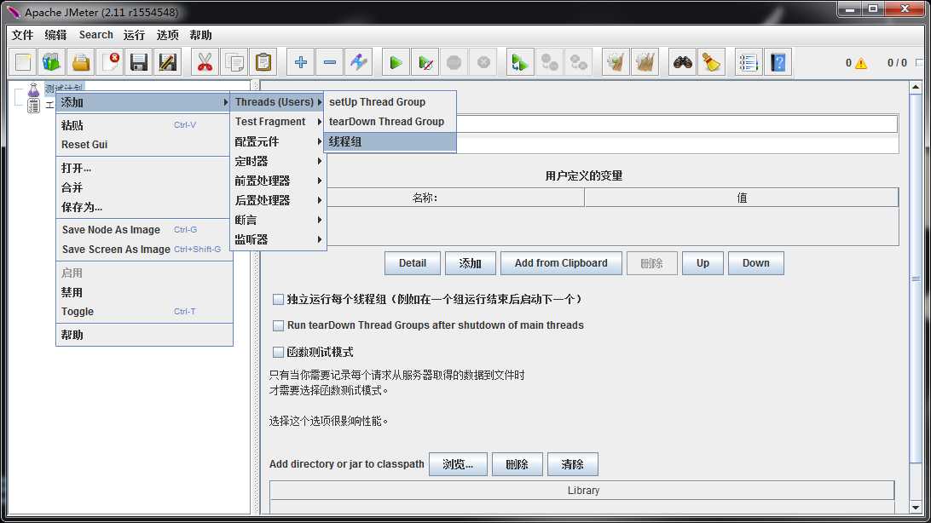The image size is (931, 523).
Task: Click the Open file folder icon
Action: tap(81, 61)
